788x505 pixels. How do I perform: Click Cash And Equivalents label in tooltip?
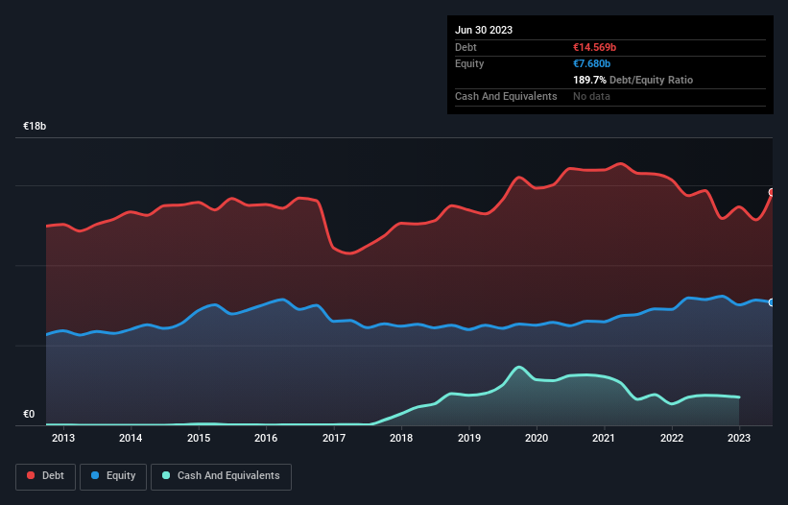[506, 96]
